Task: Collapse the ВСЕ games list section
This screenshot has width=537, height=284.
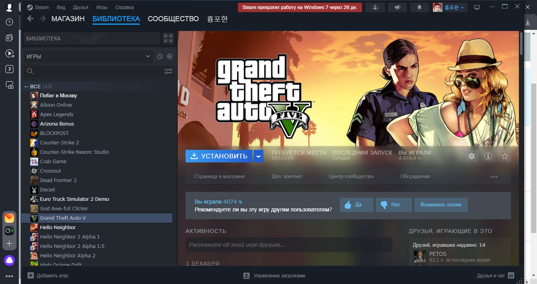Action: tap(26, 86)
